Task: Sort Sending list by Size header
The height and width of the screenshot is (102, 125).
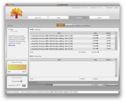Action: (95, 33)
